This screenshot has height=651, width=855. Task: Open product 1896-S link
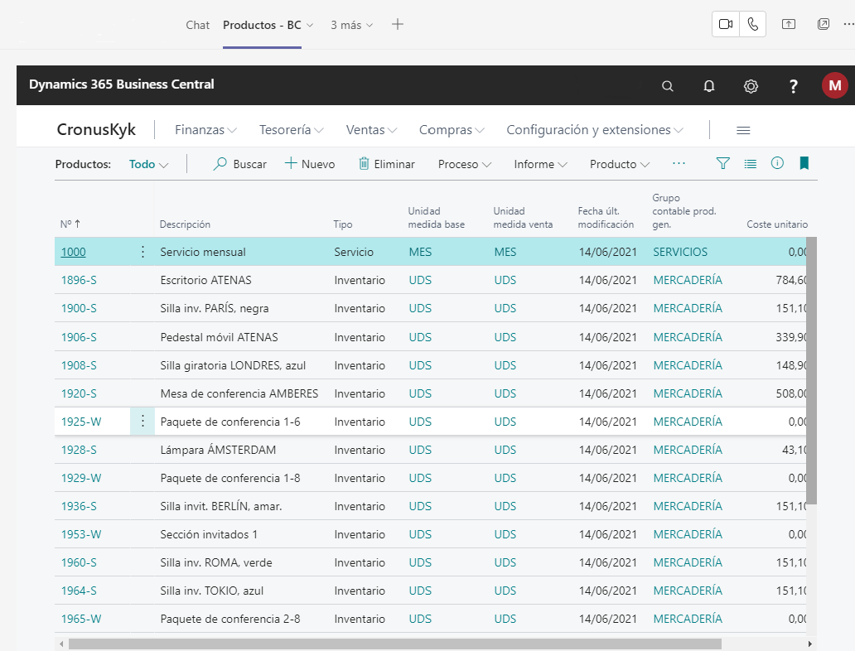pyautogui.click(x=79, y=280)
